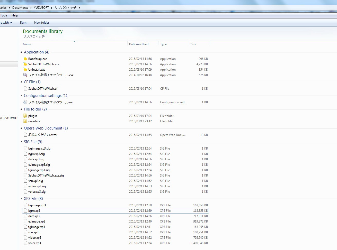This screenshot has width=337, height=250.
Task: Navigate to Documents in the address bar
Action: point(20,8)
